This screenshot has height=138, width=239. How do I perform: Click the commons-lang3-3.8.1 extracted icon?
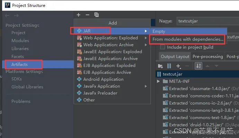[x=165, y=110]
